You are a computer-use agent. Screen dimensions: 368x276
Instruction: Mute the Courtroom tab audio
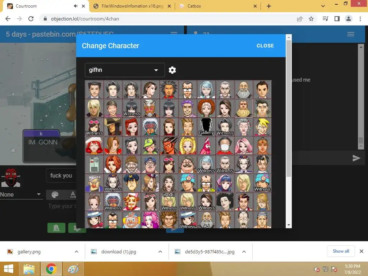coord(75,6)
